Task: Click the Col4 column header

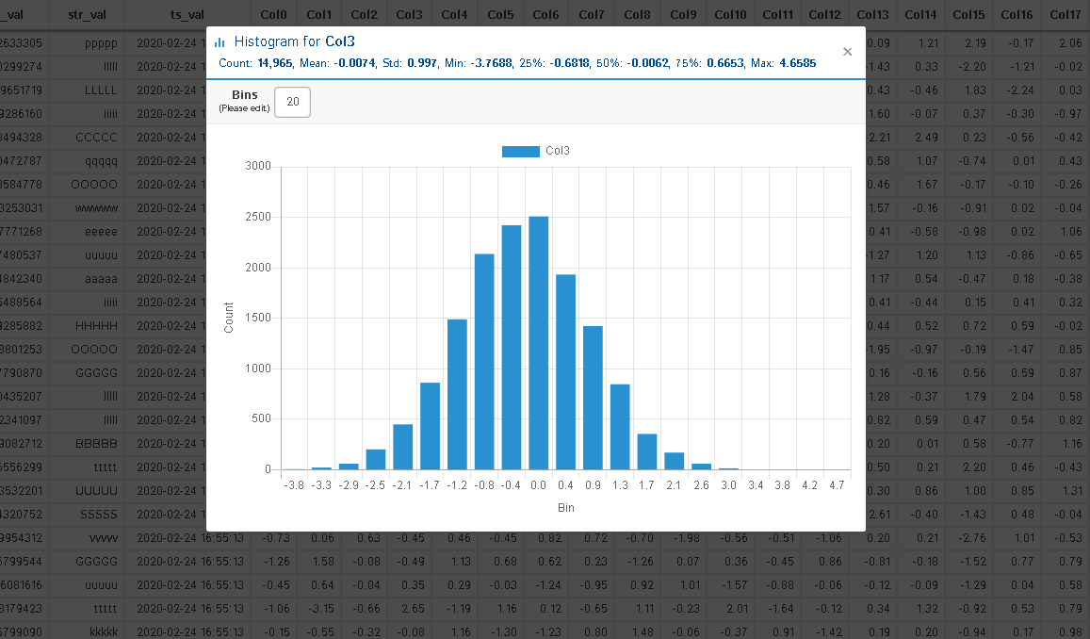Action: pos(455,14)
